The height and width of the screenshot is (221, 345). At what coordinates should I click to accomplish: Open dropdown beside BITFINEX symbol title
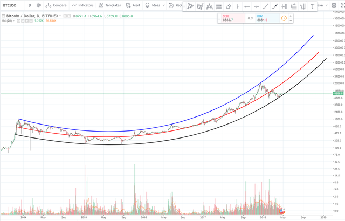tap(60, 16)
